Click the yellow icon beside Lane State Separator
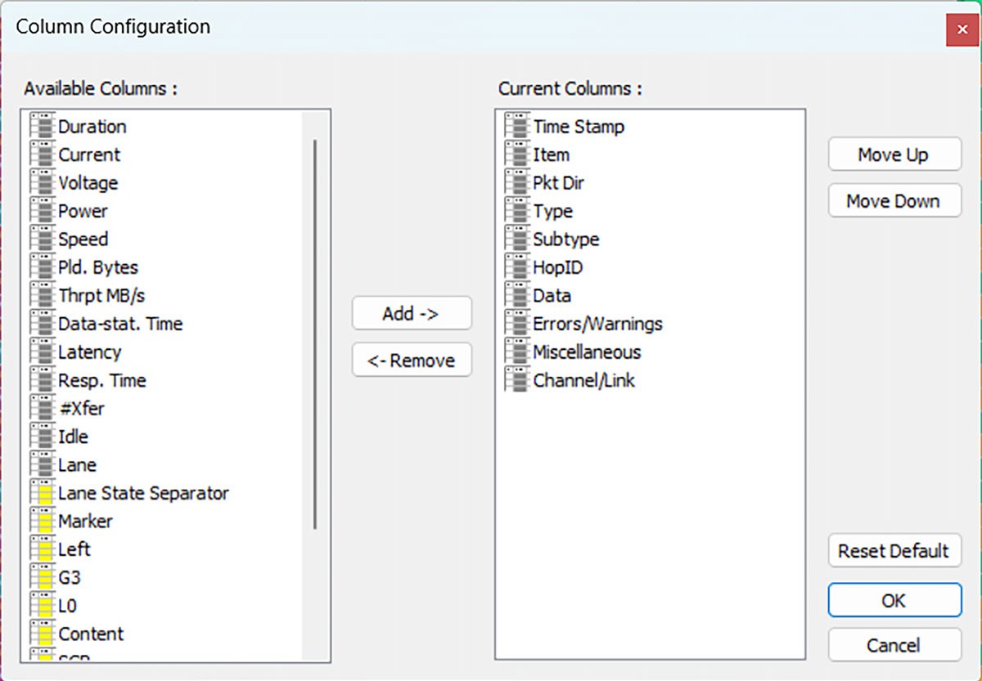The width and height of the screenshot is (982, 681). click(42, 493)
